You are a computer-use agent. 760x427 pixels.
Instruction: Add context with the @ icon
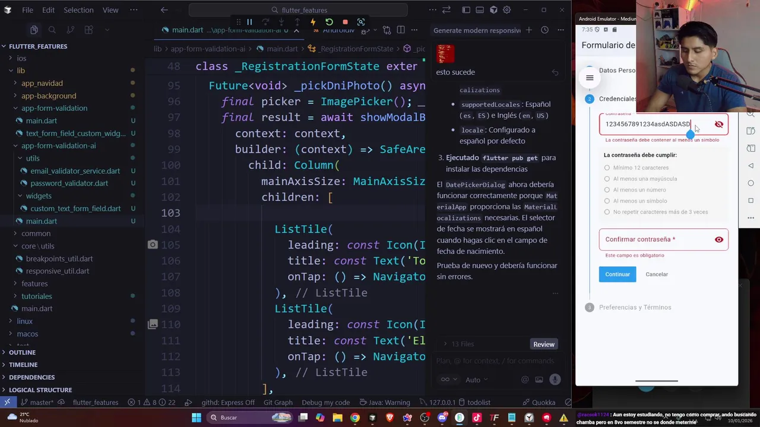pos(525,380)
